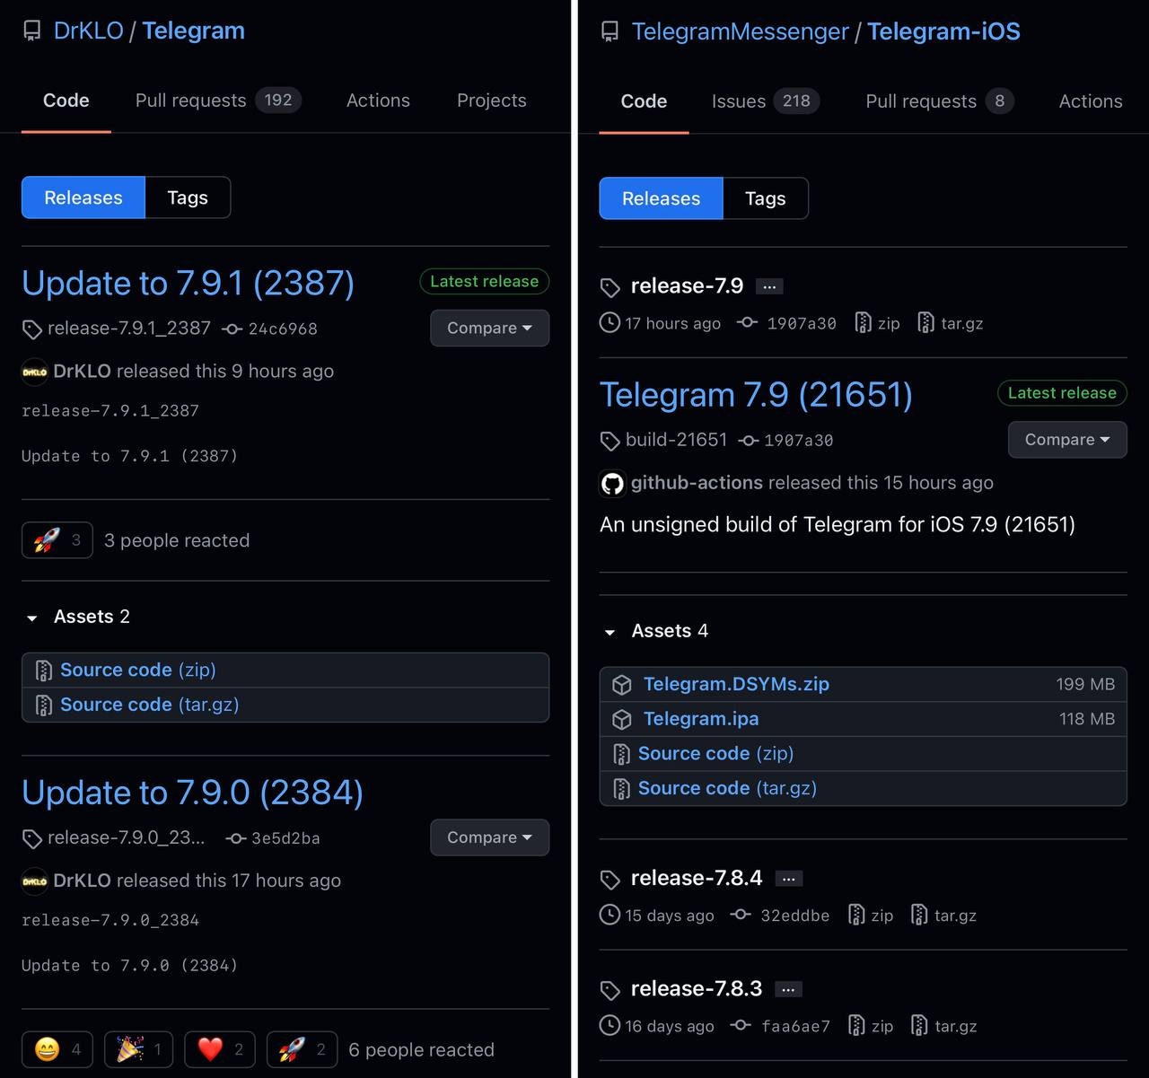The height and width of the screenshot is (1078, 1149).
Task: Download Source code (zip) for 7.9.1
Action: 137,670
